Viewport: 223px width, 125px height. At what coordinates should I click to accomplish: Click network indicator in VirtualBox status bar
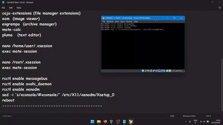pos(151,71)
